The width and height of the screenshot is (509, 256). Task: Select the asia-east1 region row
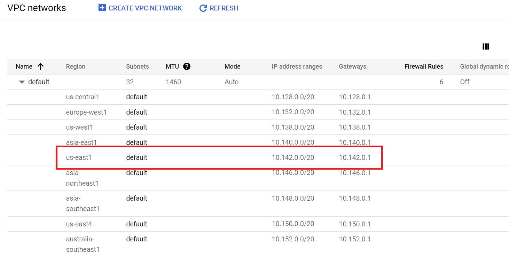click(x=82, y=142)
